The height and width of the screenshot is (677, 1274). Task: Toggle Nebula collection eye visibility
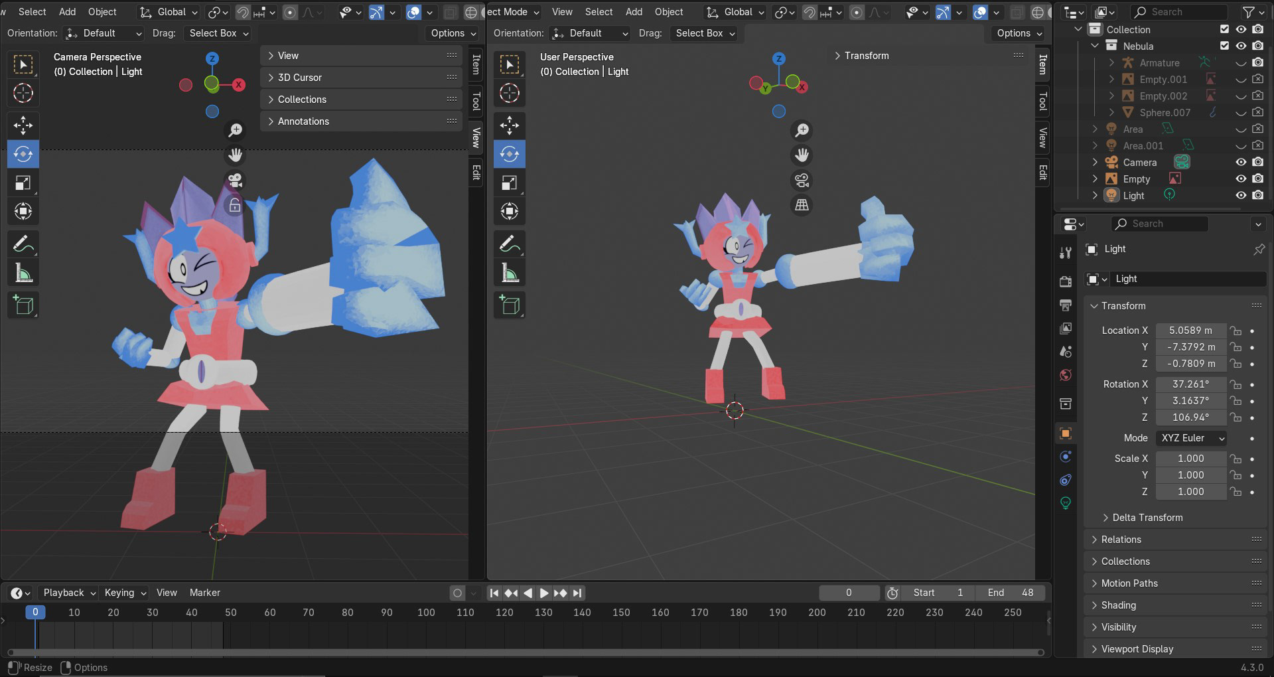click(x=1241, y=46)
